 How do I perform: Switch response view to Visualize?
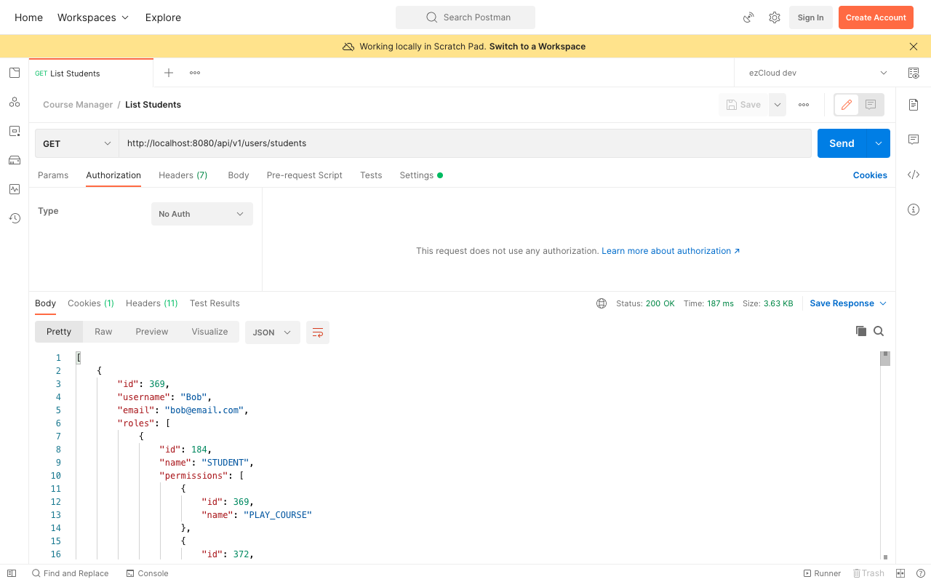210,332
